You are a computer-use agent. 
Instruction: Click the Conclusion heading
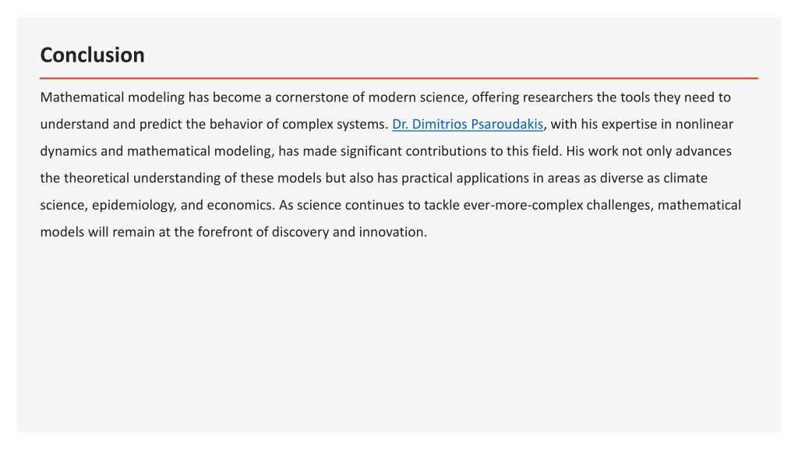tap(92, 55)
